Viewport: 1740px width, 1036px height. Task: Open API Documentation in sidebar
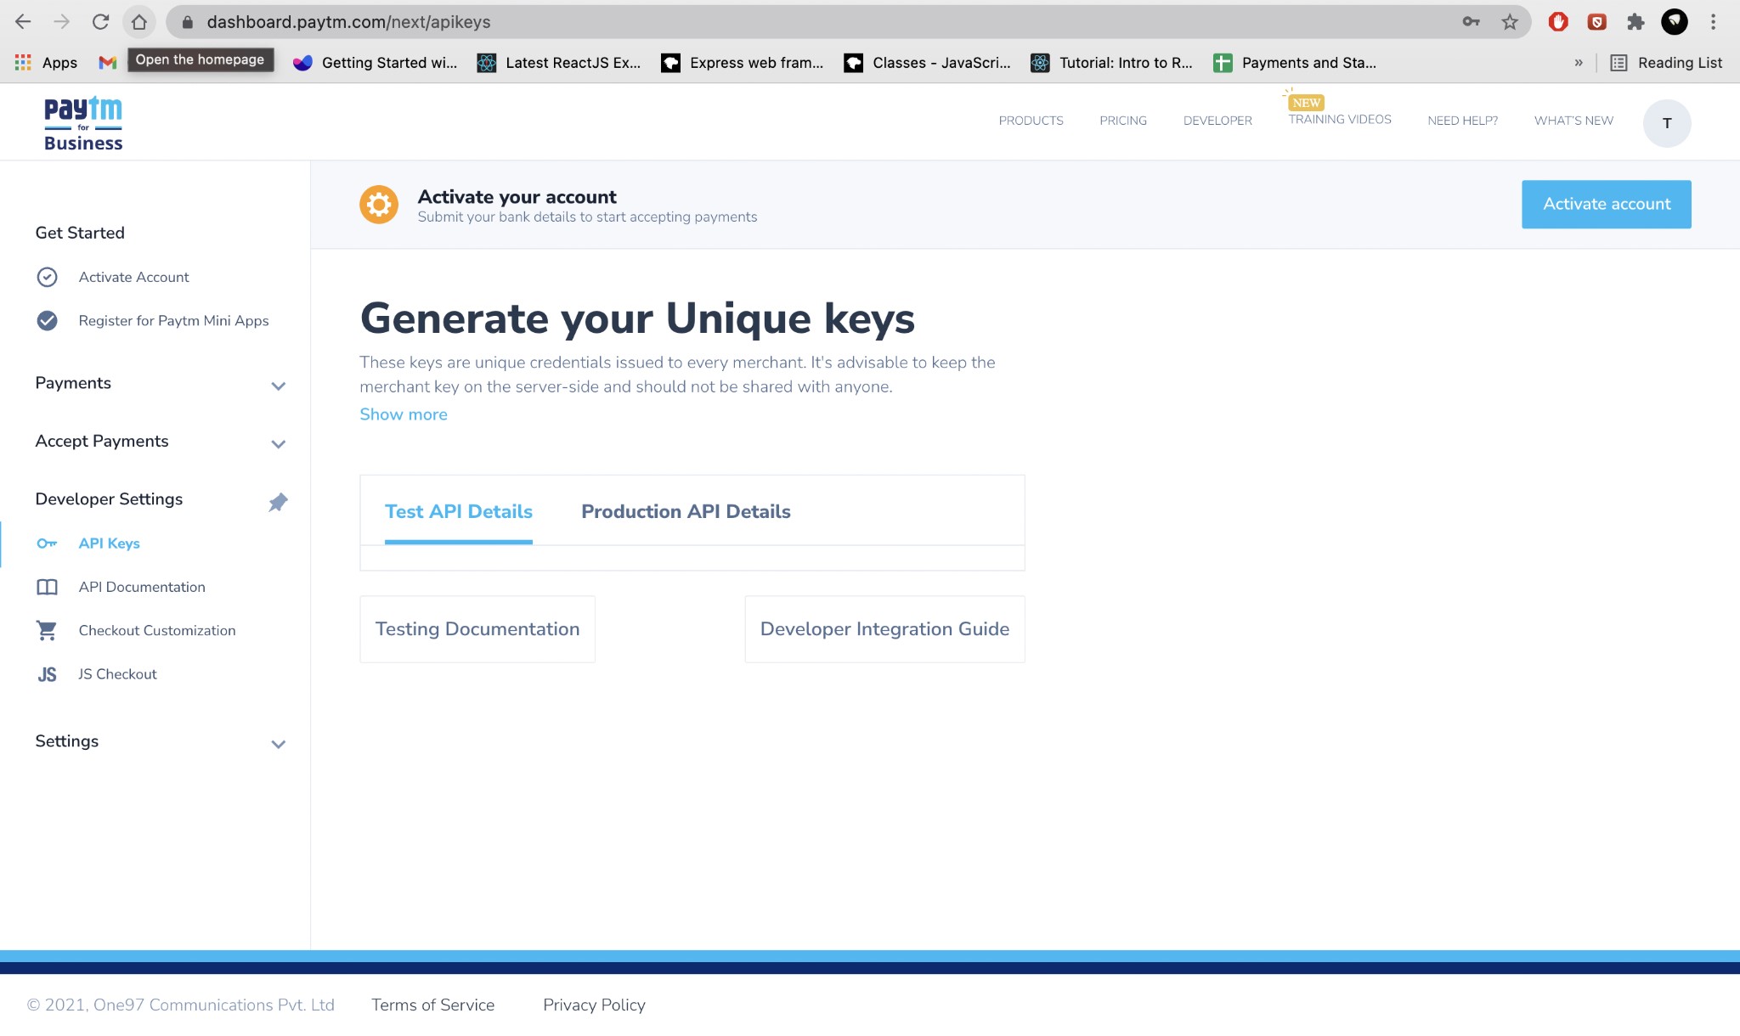142,587
